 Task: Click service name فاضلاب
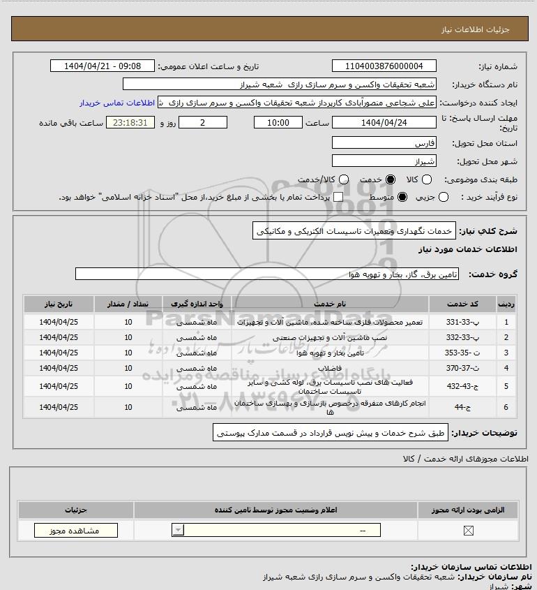click(x=330, y=369)
